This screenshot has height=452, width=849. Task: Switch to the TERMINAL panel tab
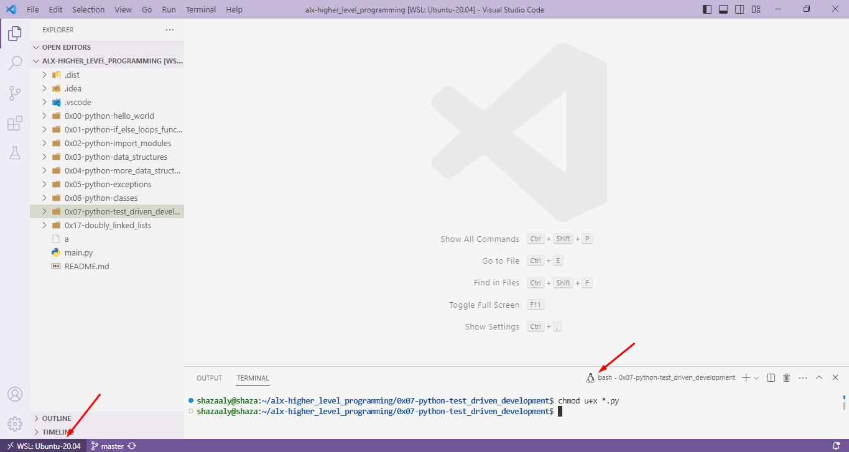[x=253, y=378]
